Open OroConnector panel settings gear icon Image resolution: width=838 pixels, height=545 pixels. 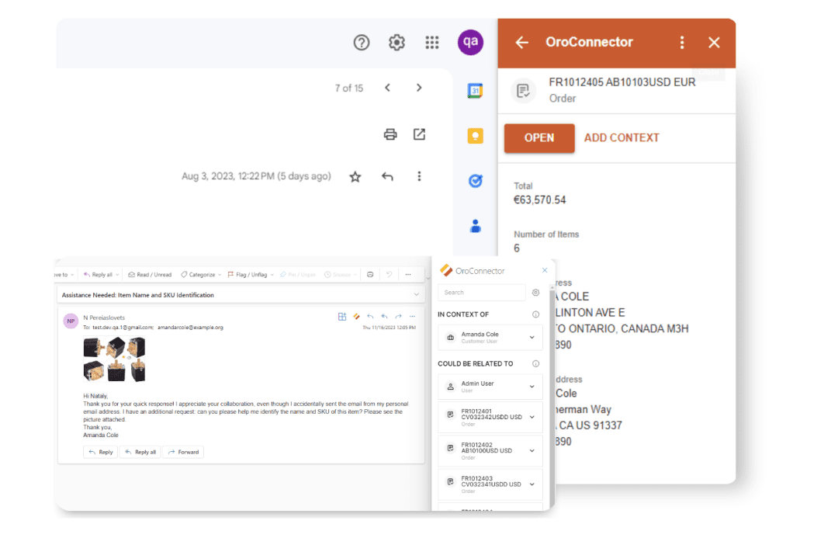point(535,292)
